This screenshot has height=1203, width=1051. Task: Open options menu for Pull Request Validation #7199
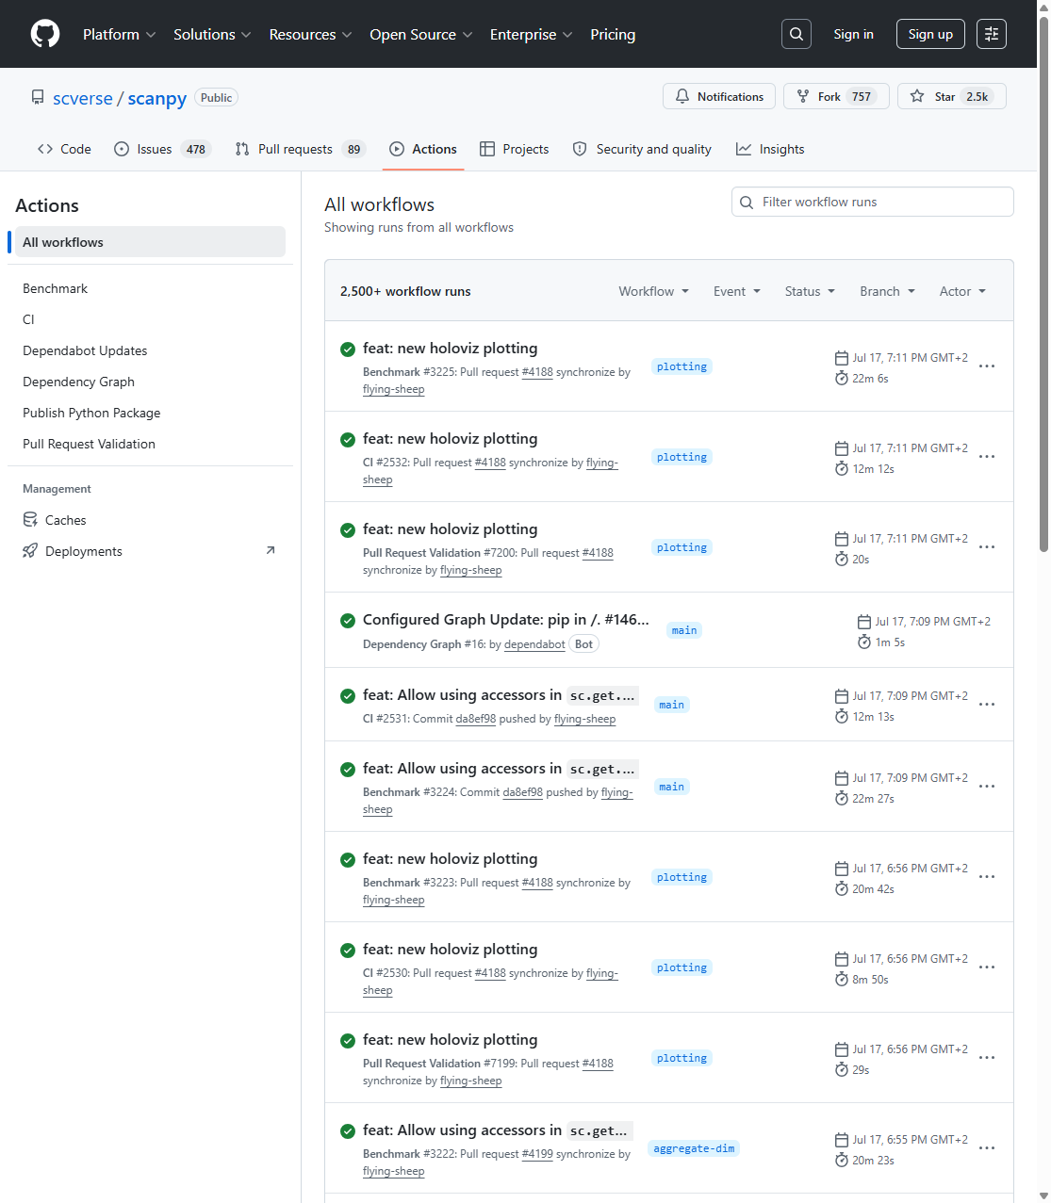987,1058
